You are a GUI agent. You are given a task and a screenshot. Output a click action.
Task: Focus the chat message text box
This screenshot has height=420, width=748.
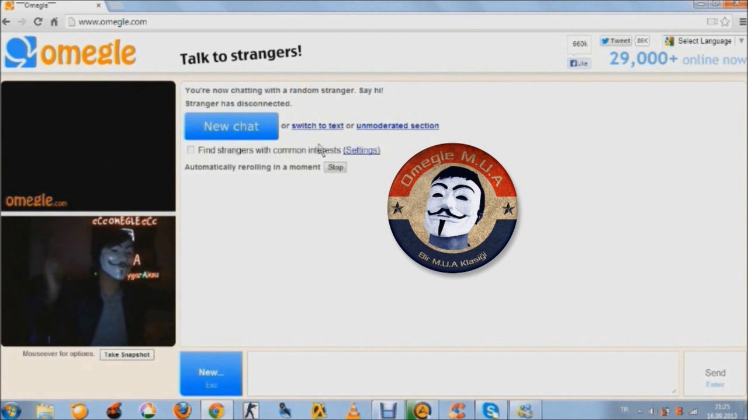[463, 374]
